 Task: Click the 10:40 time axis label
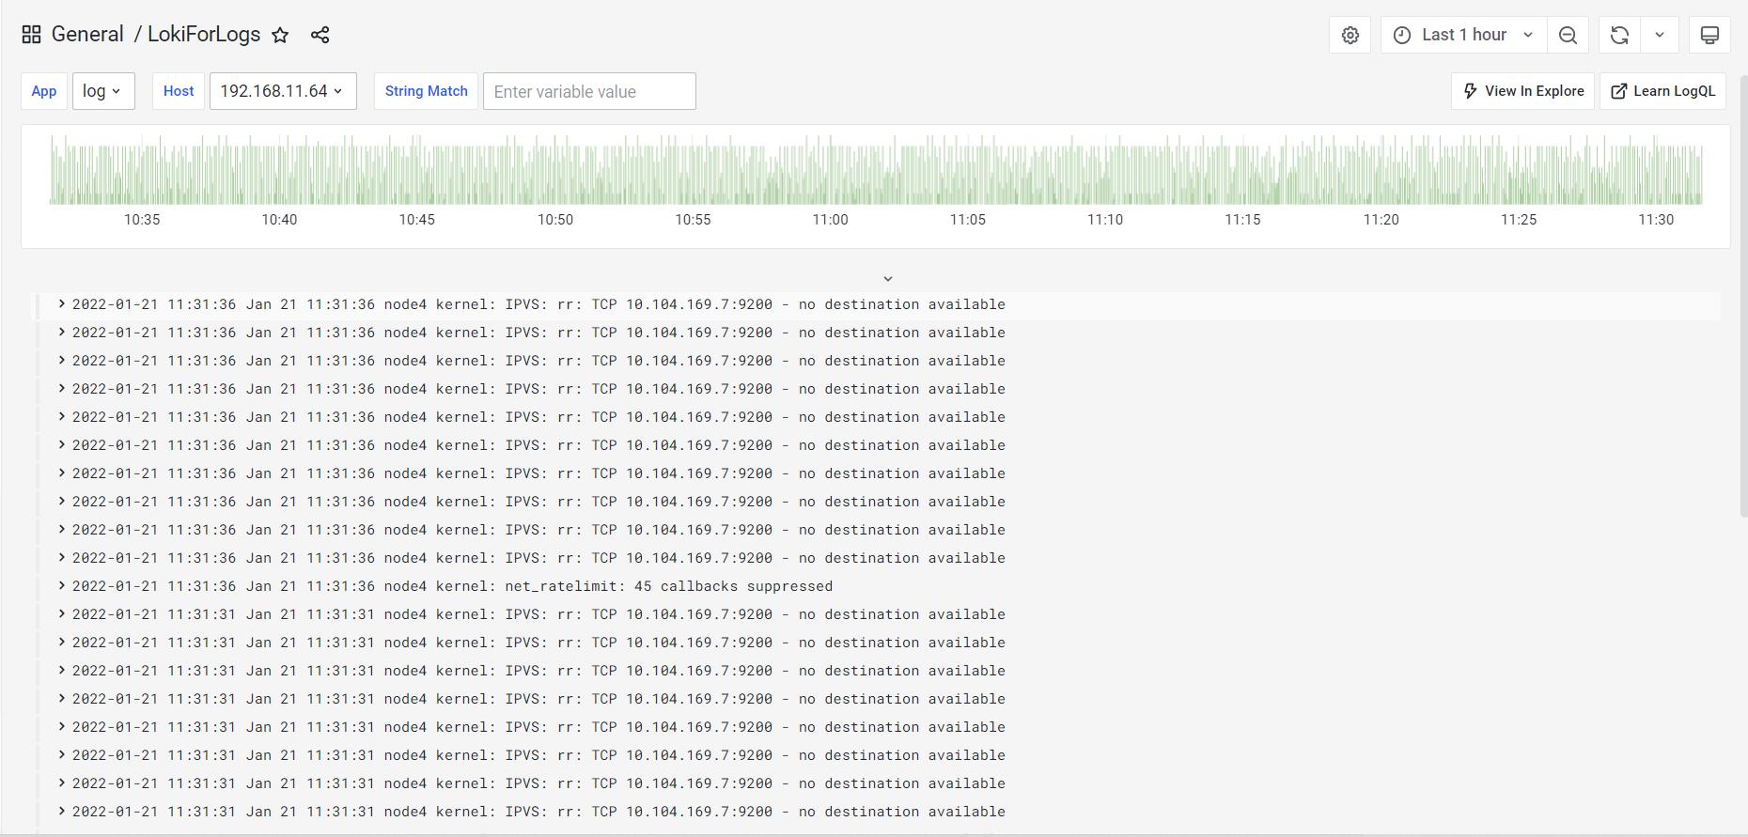pos(279,220)
